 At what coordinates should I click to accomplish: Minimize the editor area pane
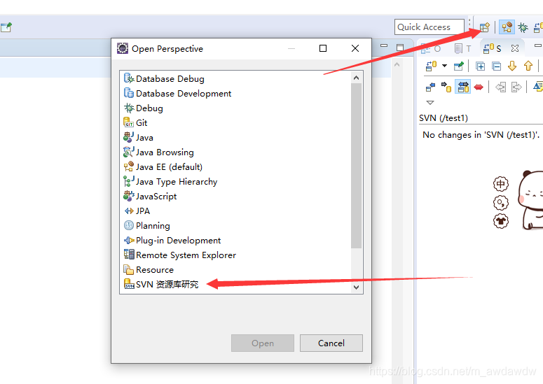[384, 45]
